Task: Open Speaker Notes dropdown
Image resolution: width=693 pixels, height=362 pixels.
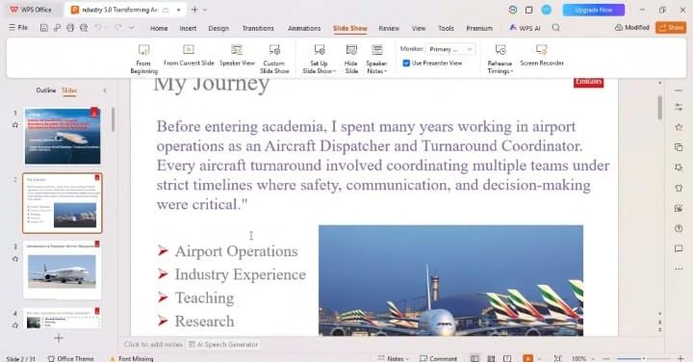Action: (376, 60)
